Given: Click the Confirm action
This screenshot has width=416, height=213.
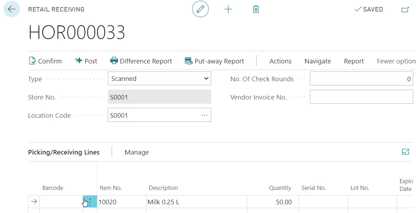Looking at the screenshot, I should [x=45, y=61].
